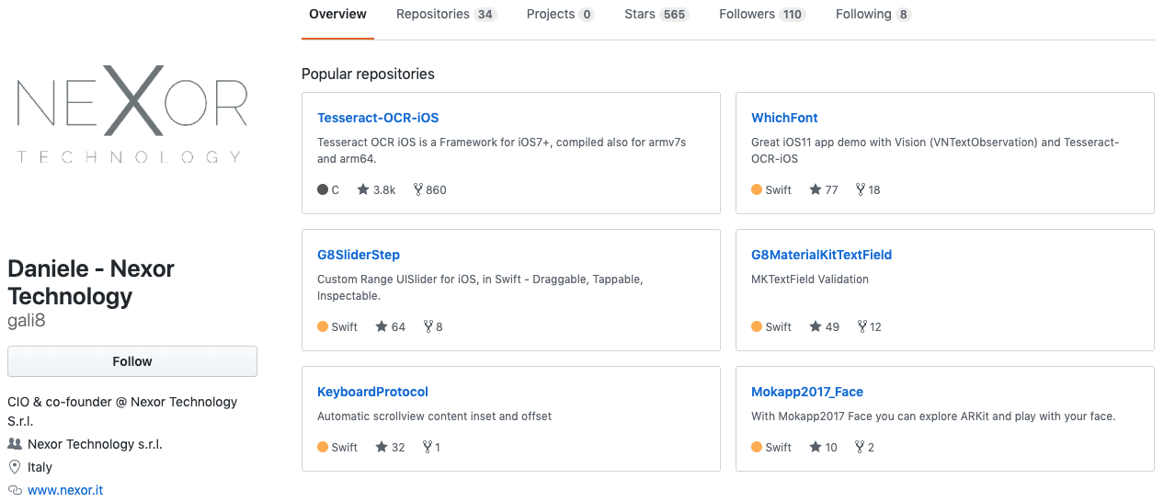Switch to the Stars tab

(x=656, y=15)
